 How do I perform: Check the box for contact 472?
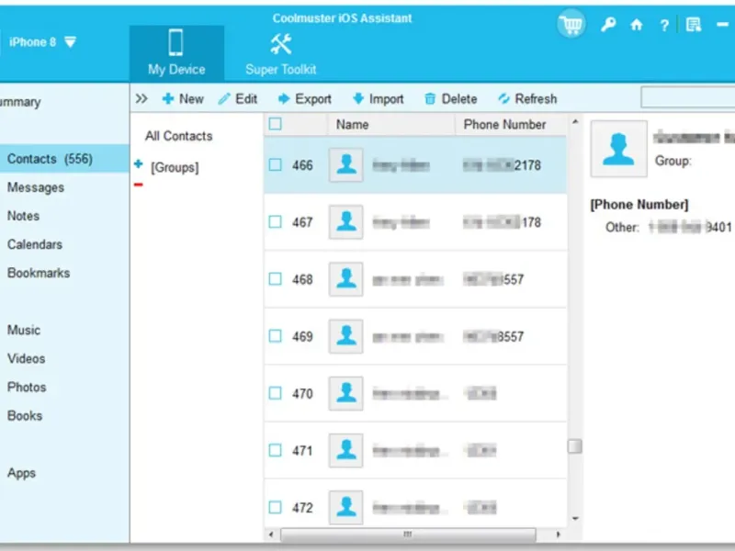pos(275,508)
